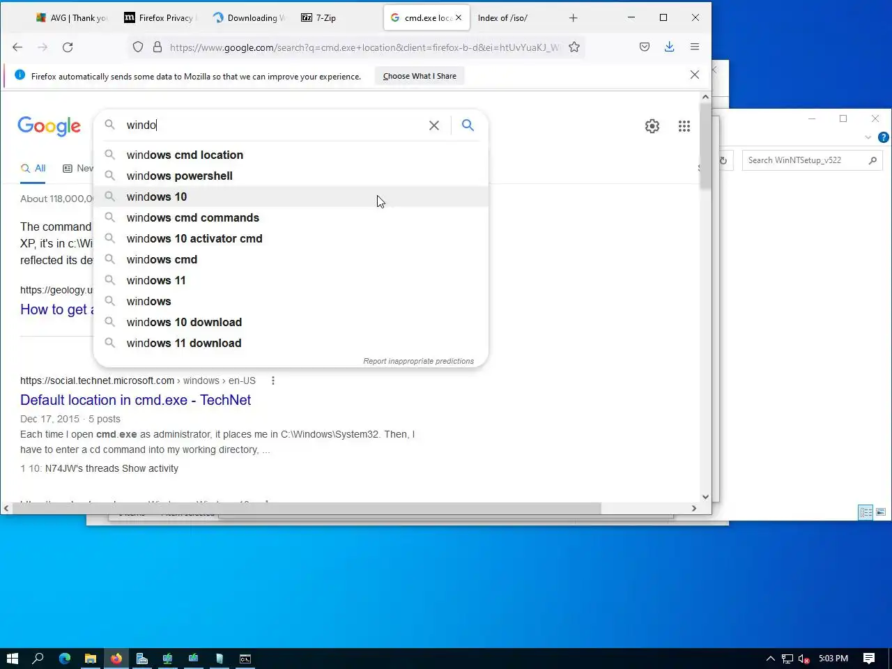
Task: Click the 5:03 PM clock
Action: click(x=833, y=659)
